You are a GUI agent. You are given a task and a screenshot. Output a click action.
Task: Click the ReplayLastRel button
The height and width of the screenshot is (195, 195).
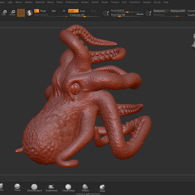[x=178, y=11]
